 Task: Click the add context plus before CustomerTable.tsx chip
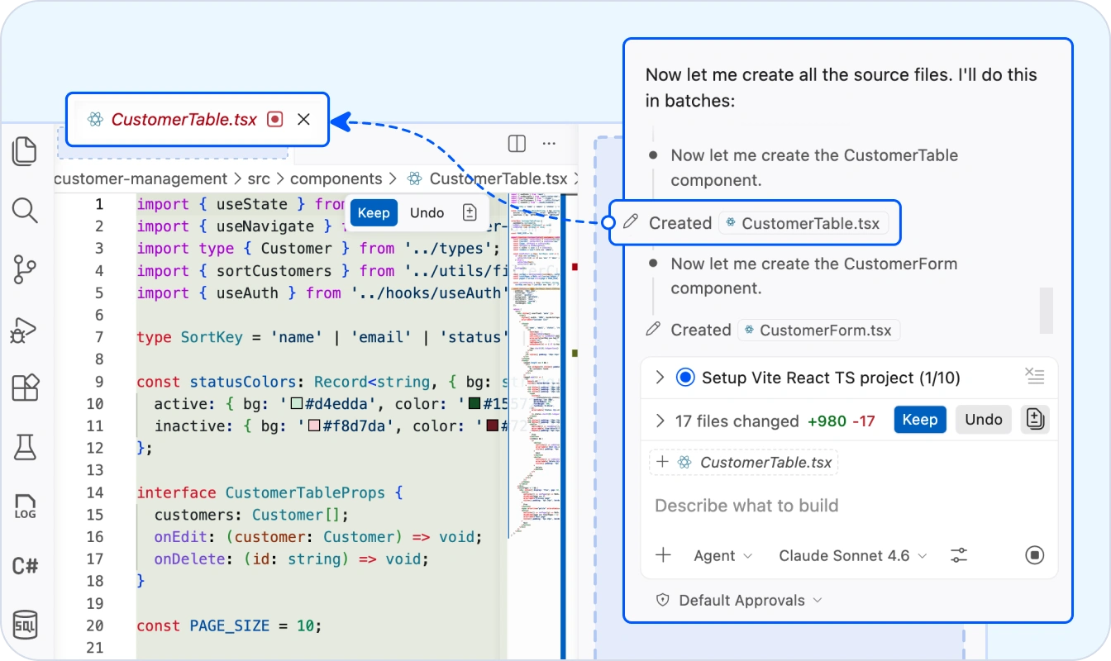pos(663,462)
